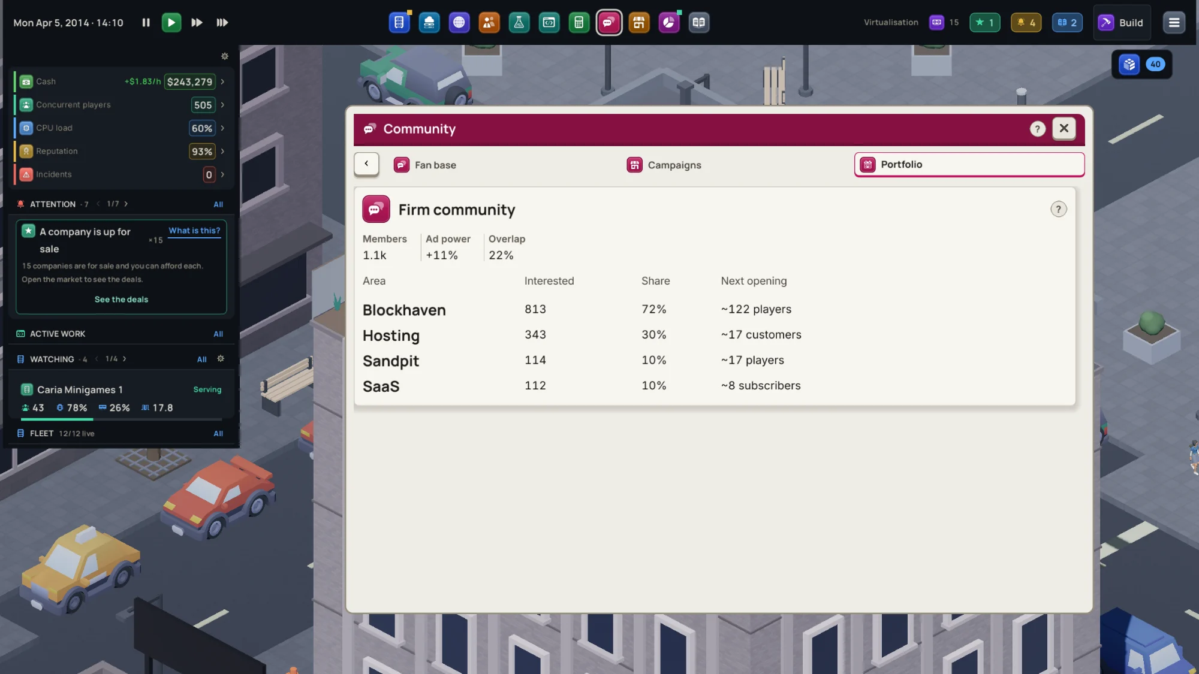Close the Community window
The width and height of the screenshot is (1199, 674).
[1064, 128]
